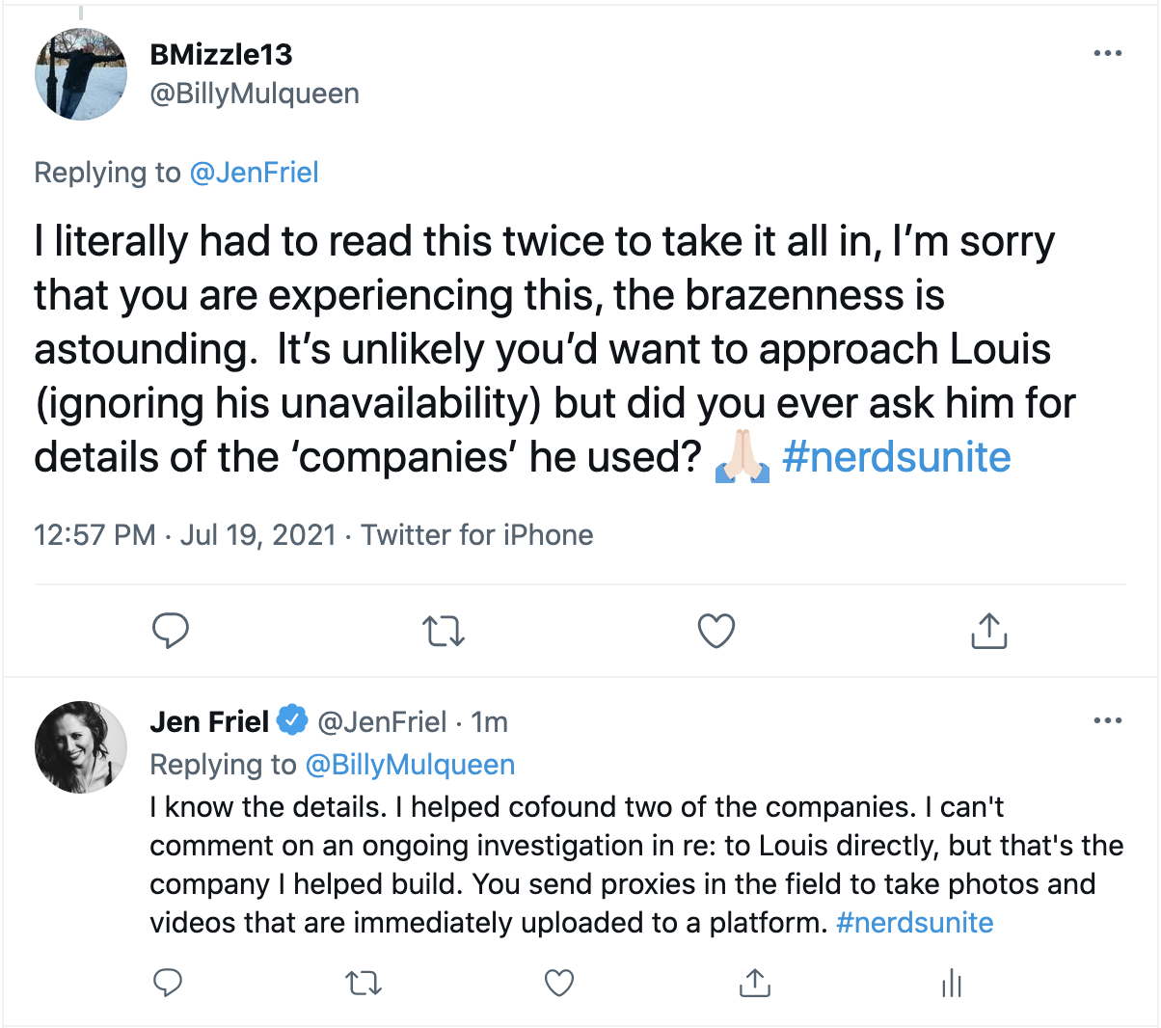Like Jen Friel's reply tweet

[559, 983]
